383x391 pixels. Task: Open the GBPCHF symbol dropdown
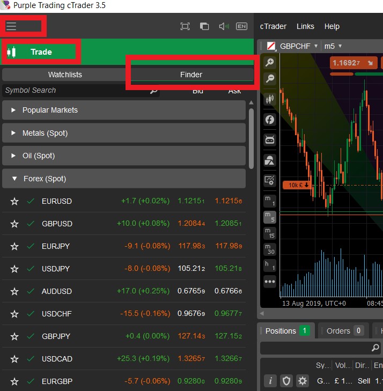[x=316, y=46]
